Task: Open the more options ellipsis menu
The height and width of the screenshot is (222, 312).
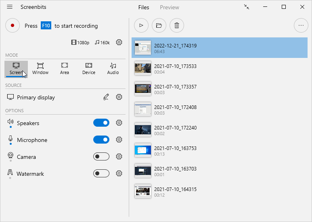Action: pos(301,25)
